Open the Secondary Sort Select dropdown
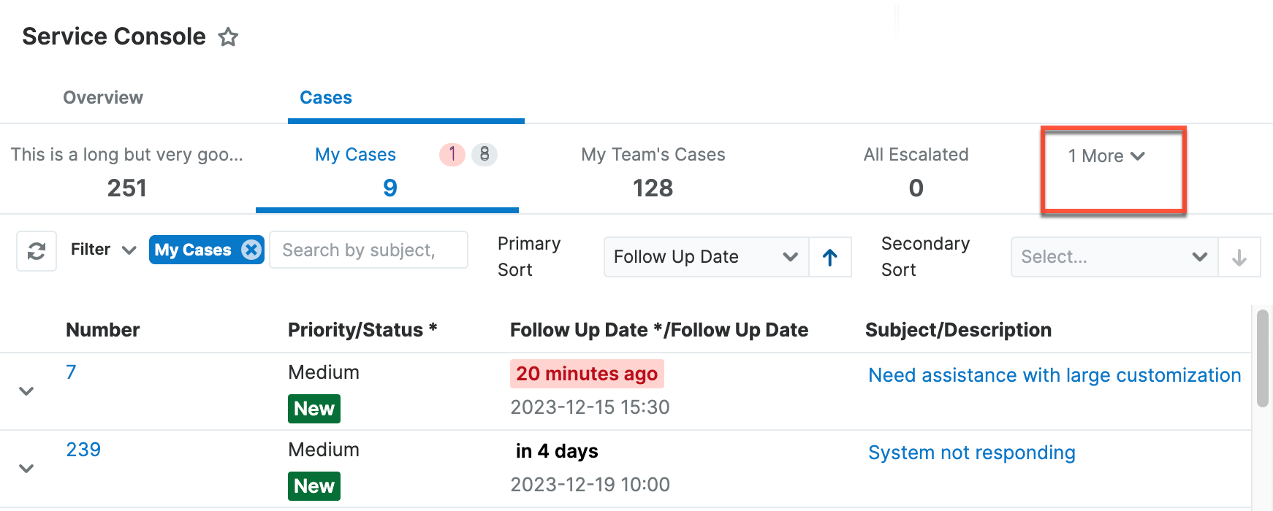The width and height of the screenshot is (1273, 511). (x=1114, y=257)
